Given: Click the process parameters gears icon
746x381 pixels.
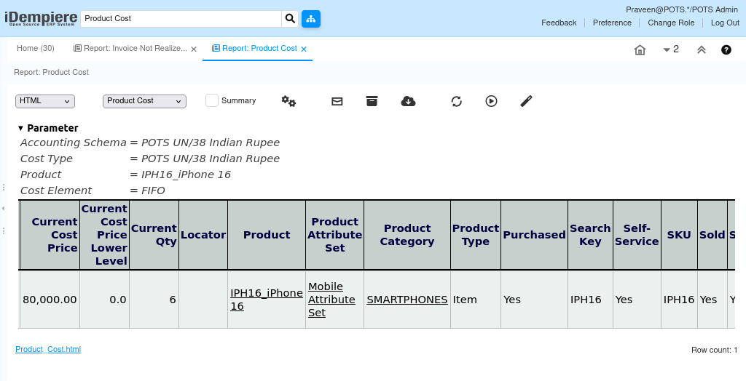Looking at the screenshot, I should click(x=288, y=101).
